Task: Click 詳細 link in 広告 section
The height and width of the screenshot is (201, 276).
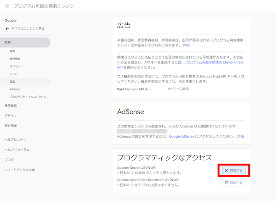Action: tap(186, 45)
